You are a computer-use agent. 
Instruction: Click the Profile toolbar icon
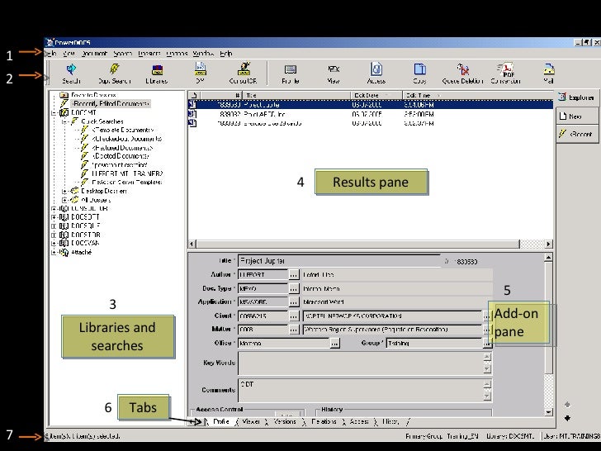coord(290,74)
